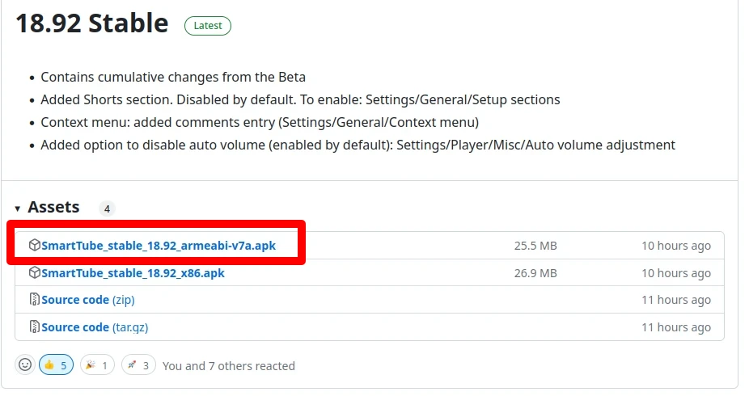The height and width of the screenshot is (396, 749).
Task: Click the package icon beside the armeabi-v7a APK
Action: (x=35, y=246)
